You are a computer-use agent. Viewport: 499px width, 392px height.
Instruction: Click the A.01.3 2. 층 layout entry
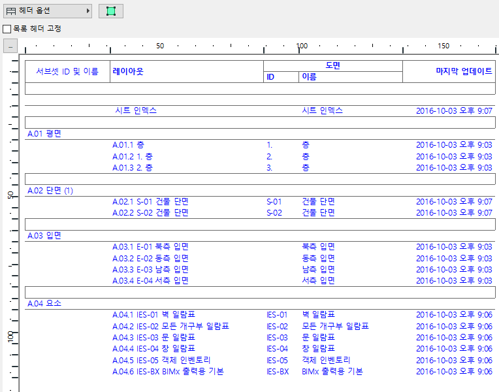pyautogui.click(x=133, y=168)
